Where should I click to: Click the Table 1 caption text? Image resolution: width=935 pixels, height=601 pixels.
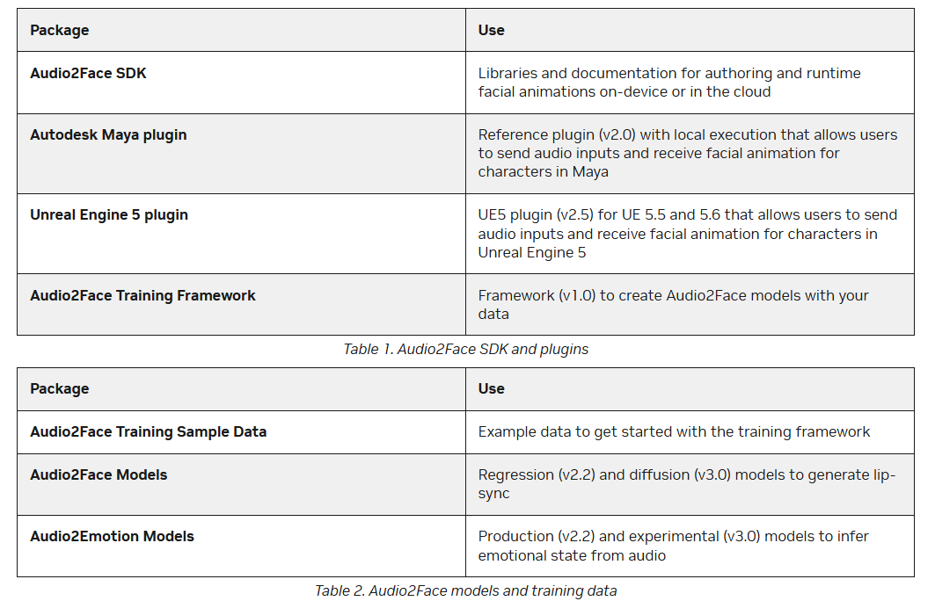click(x=465, y=349)
